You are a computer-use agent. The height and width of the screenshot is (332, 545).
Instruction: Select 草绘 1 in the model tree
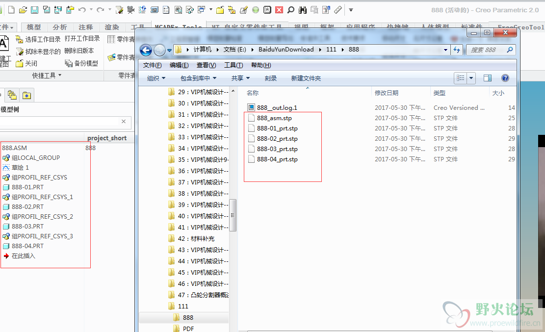16,168
